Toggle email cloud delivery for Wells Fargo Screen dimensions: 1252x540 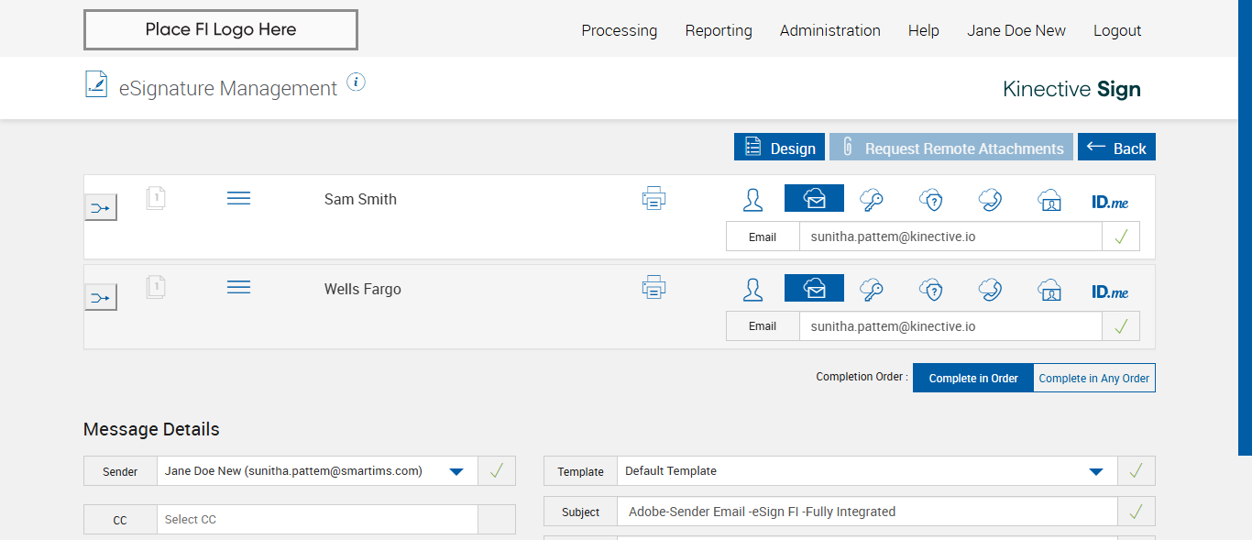click(x=814, y=289)
